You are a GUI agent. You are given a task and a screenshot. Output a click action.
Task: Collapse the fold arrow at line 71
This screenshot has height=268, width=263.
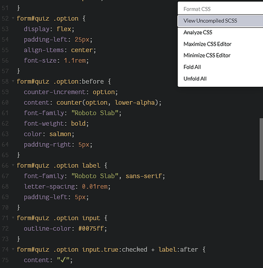(13, 218)
